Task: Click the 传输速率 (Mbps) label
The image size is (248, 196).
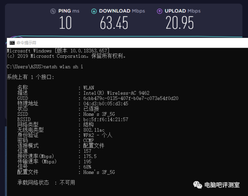Action: click(x=37, y=162)
